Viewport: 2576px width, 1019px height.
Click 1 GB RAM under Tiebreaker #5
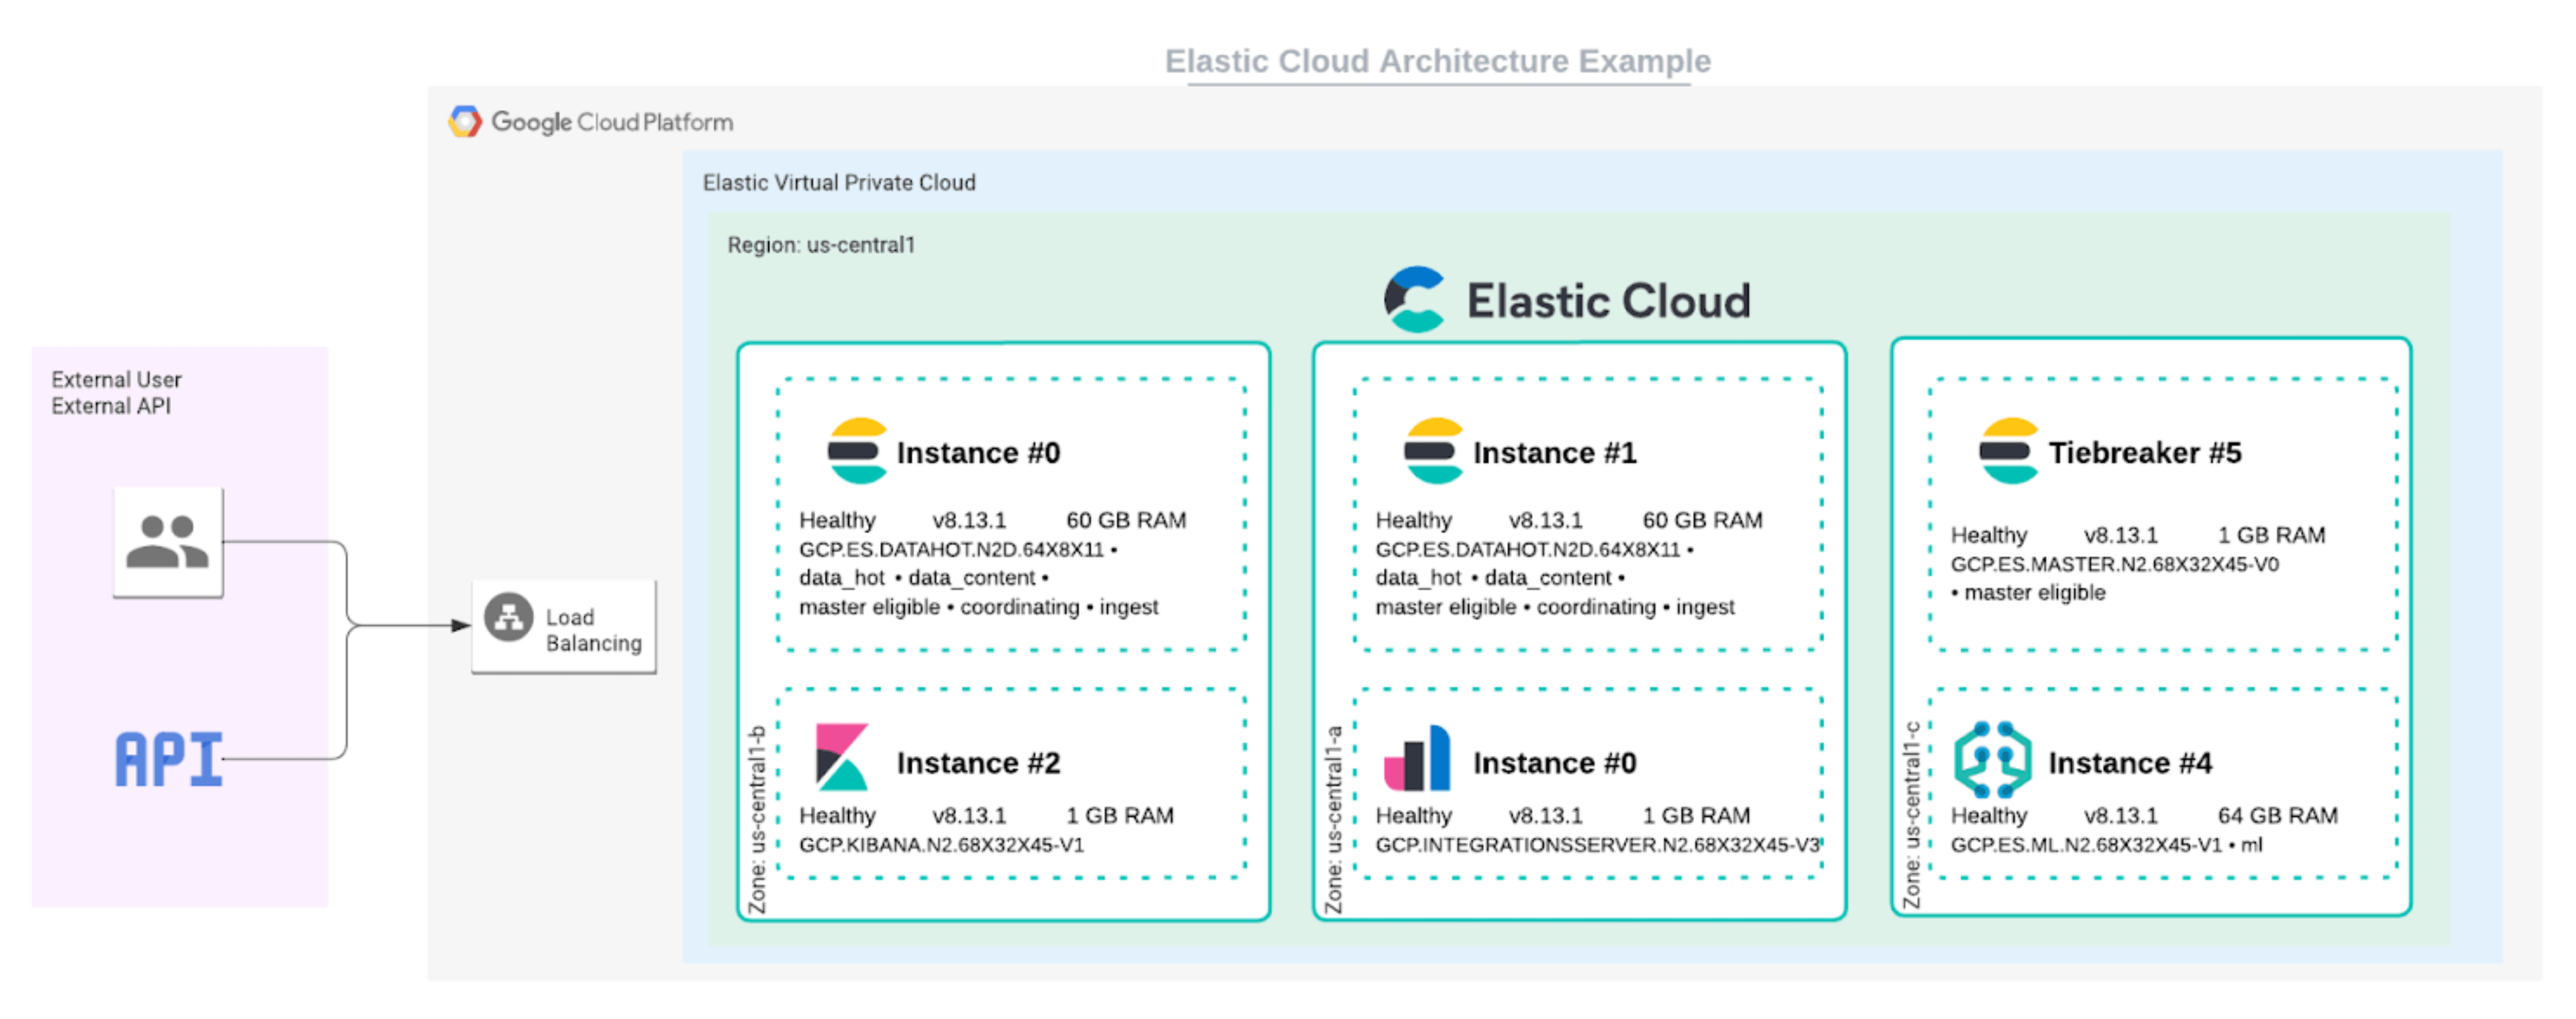click(x=2271, y=535)
